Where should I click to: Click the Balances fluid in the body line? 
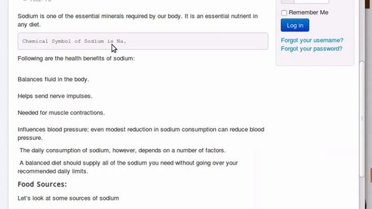(x=53, y=80)
